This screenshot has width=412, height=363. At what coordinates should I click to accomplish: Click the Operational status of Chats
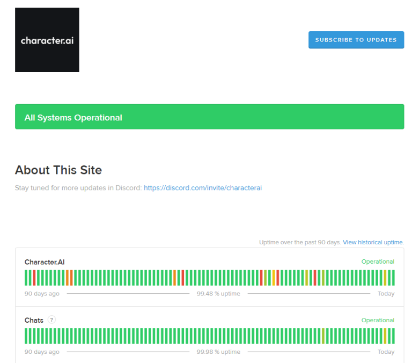[x=378, y=320]
